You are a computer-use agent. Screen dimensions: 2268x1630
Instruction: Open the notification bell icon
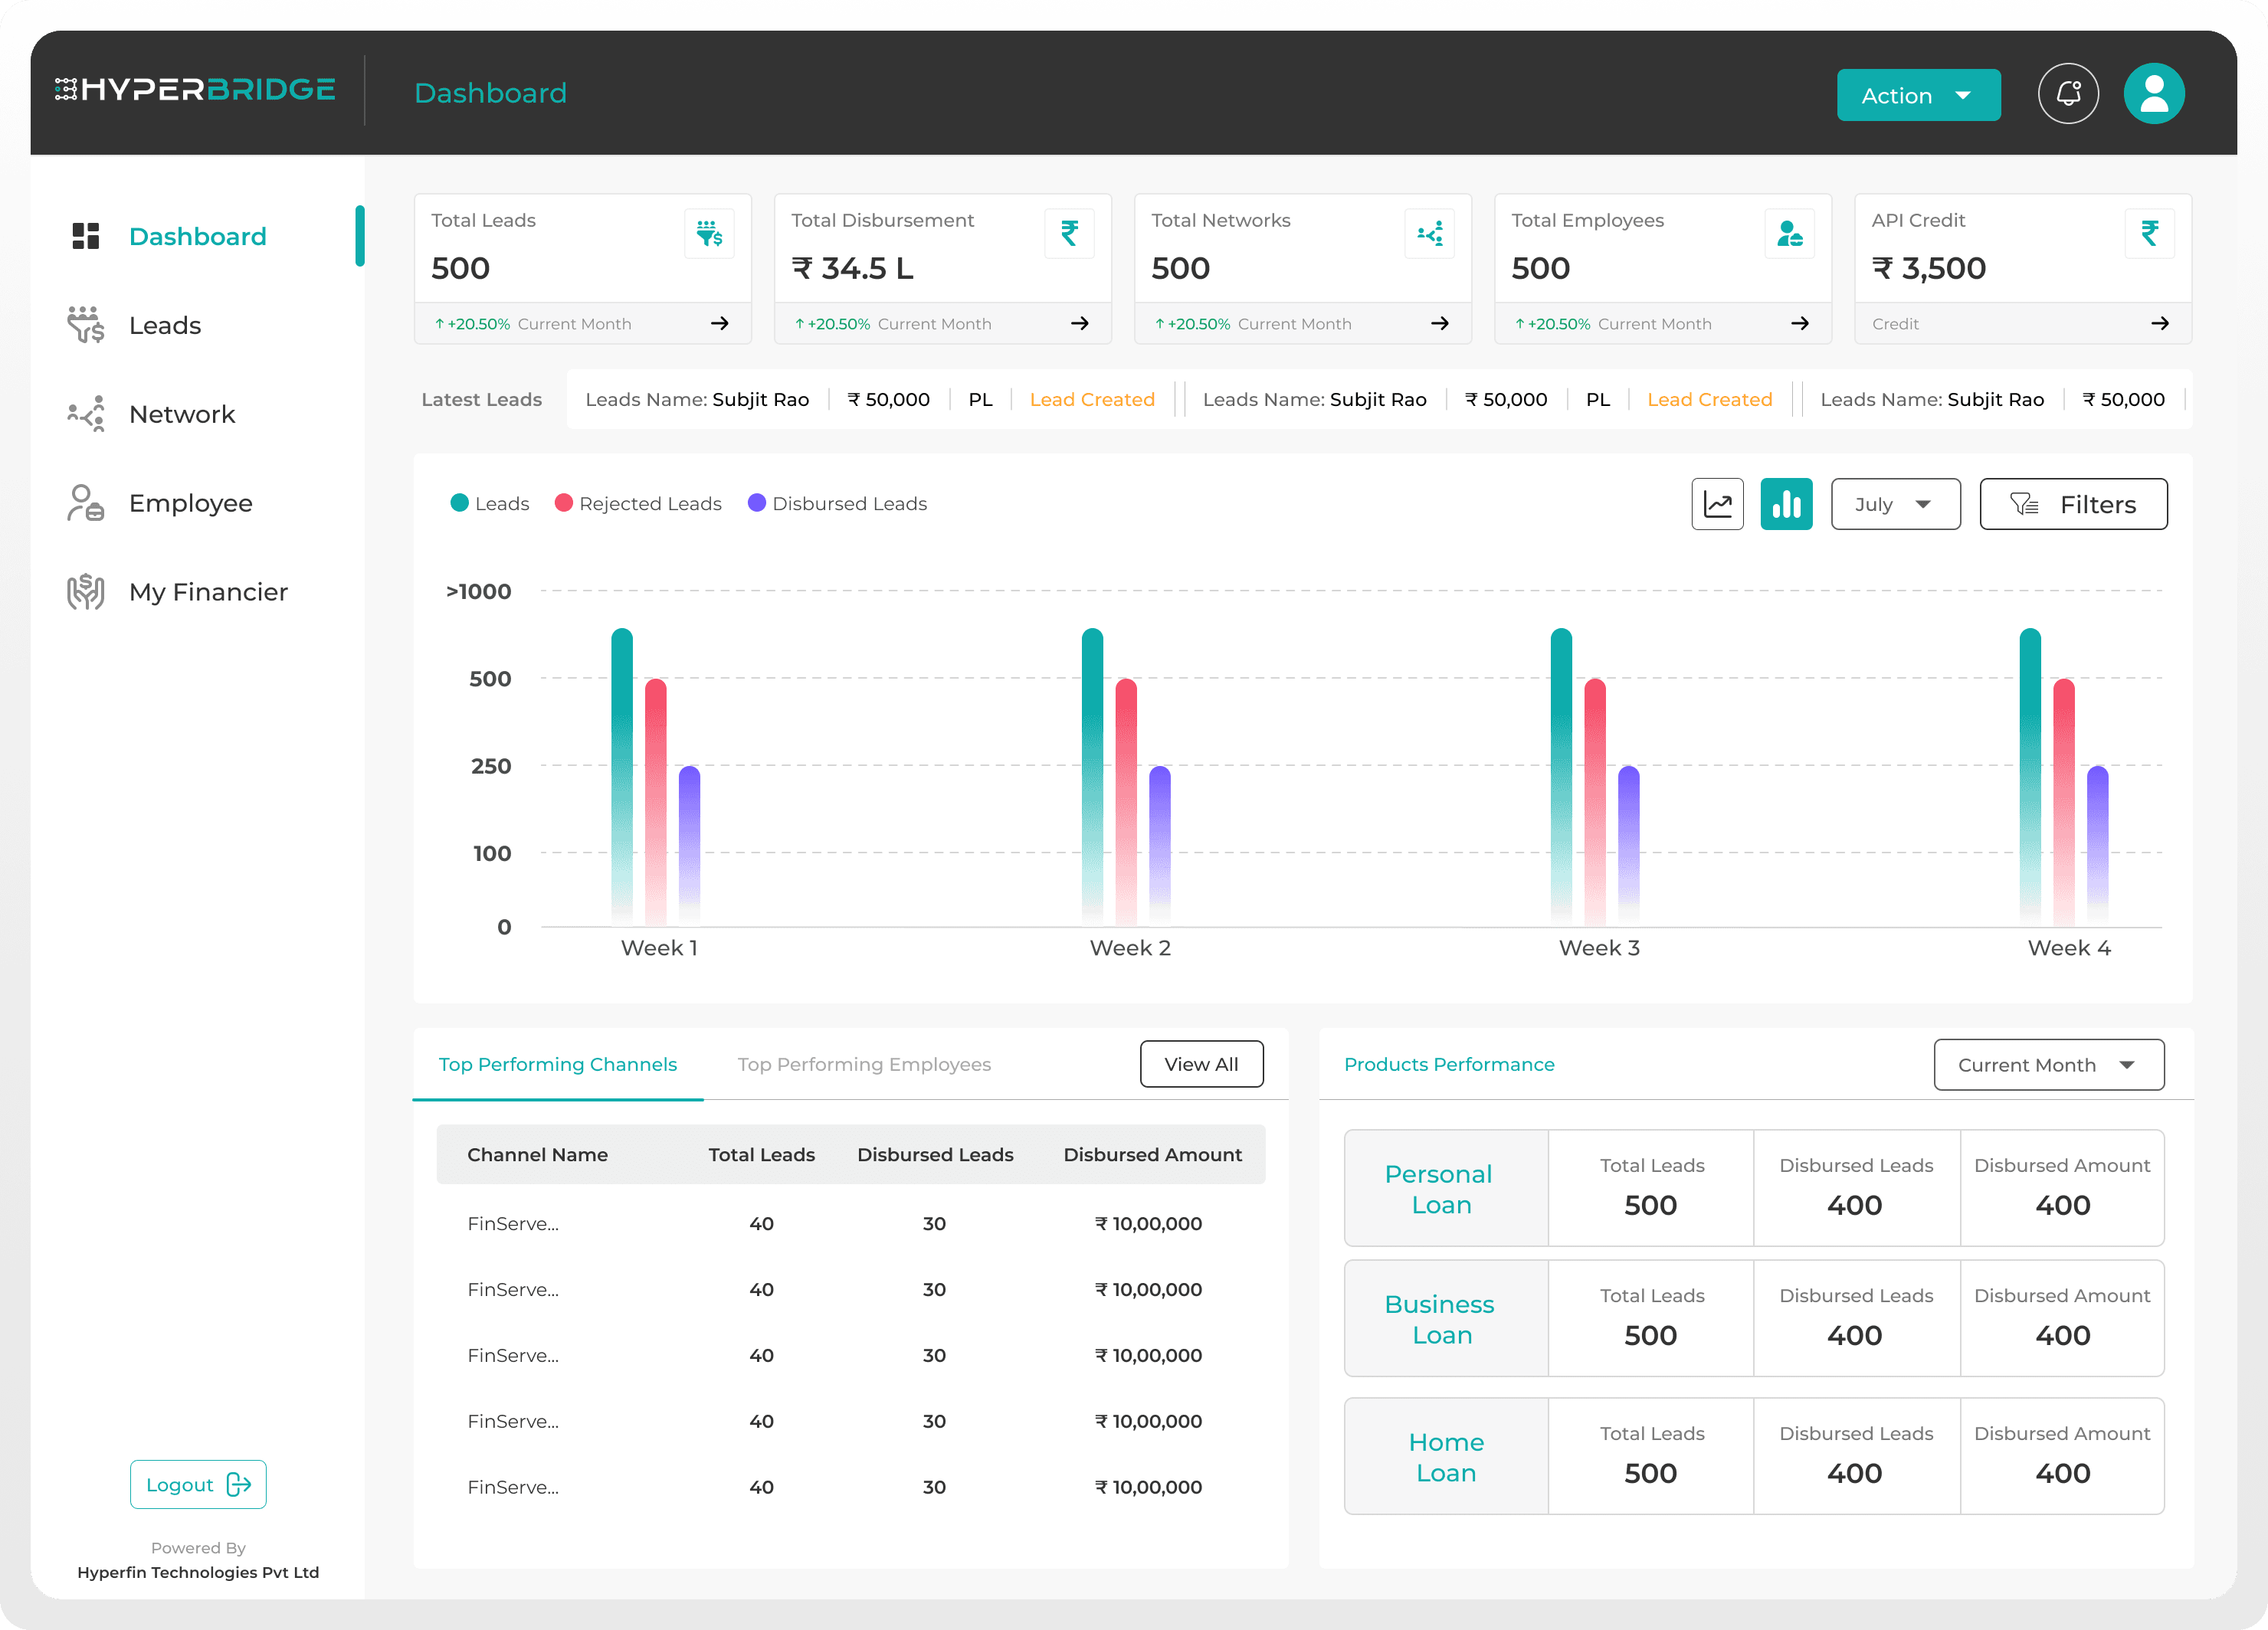pyautogui.click(x=2068, y=94)
